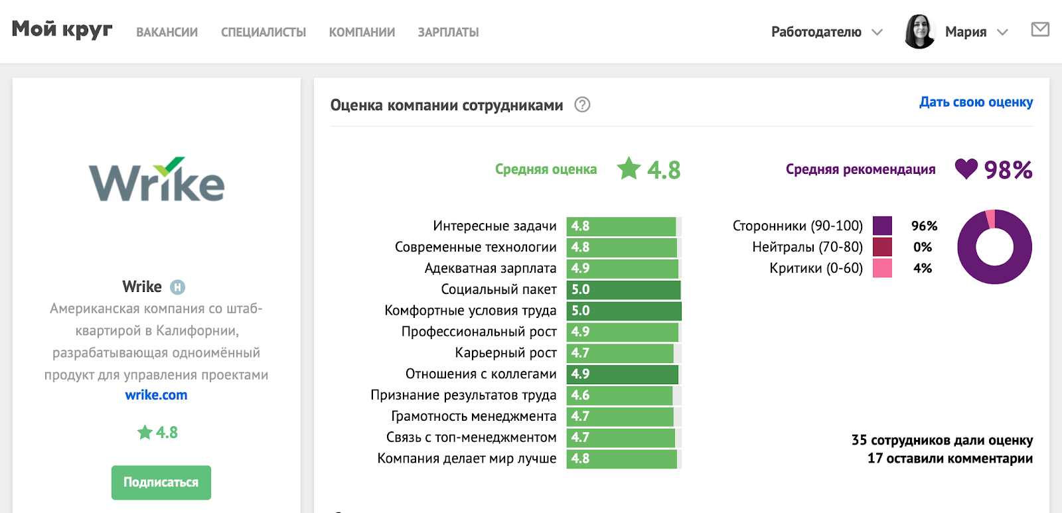
Task: Click the question mark help icon
Action: click(582, 105)
